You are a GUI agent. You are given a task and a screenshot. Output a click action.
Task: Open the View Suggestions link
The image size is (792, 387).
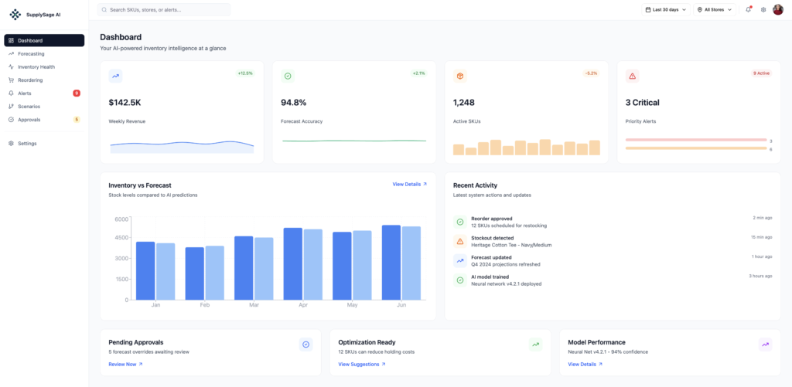click(x=361, y=364)
